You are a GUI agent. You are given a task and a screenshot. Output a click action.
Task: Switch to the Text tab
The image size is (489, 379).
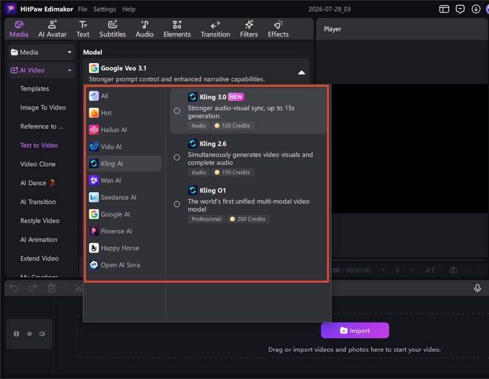tap(83, 29)
